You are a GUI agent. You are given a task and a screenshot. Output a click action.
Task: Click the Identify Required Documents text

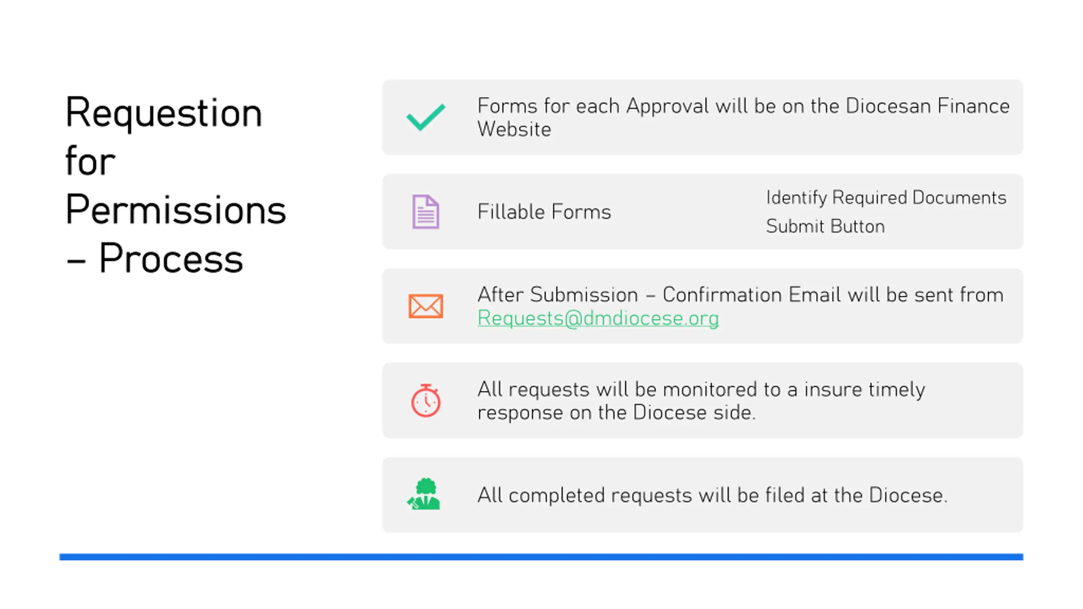pyautogui.click(x=886, y=198)
